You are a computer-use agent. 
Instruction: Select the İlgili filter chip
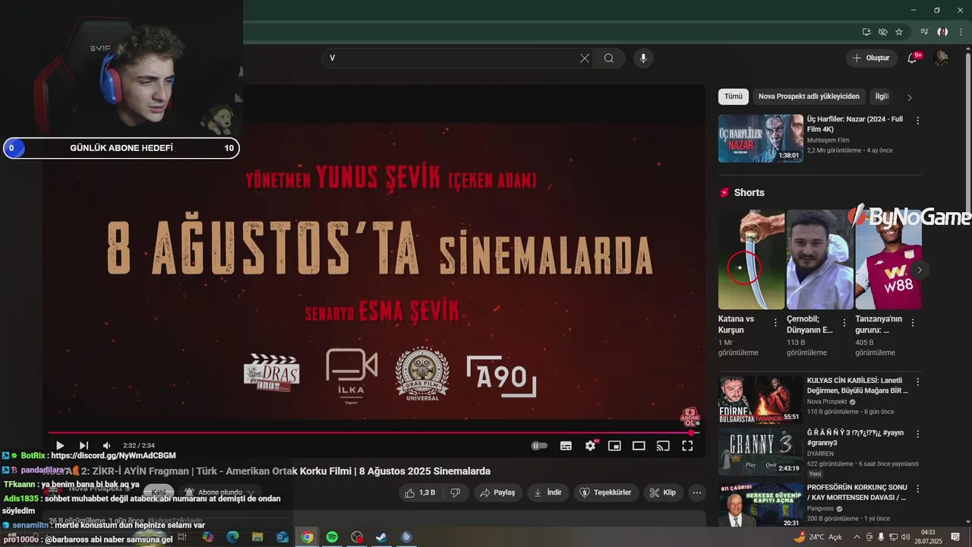pyautogui.click(x=882, y=96)
